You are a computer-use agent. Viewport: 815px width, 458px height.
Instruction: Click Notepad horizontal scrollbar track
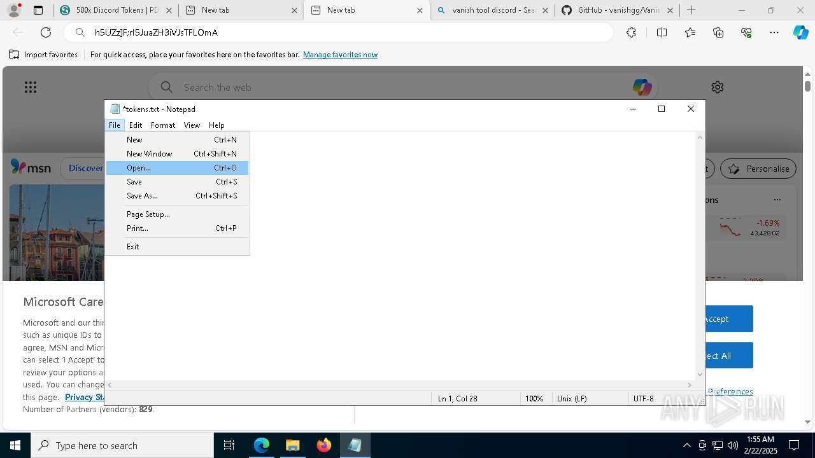click(x=399, y=385)
